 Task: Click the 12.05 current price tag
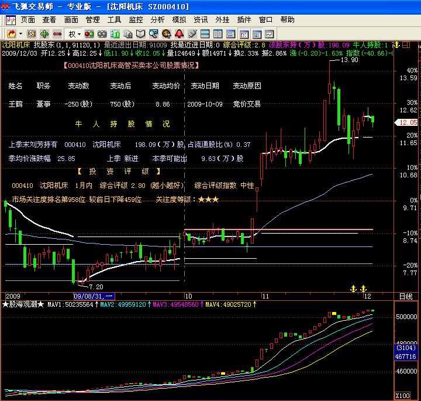coord(406,122)
